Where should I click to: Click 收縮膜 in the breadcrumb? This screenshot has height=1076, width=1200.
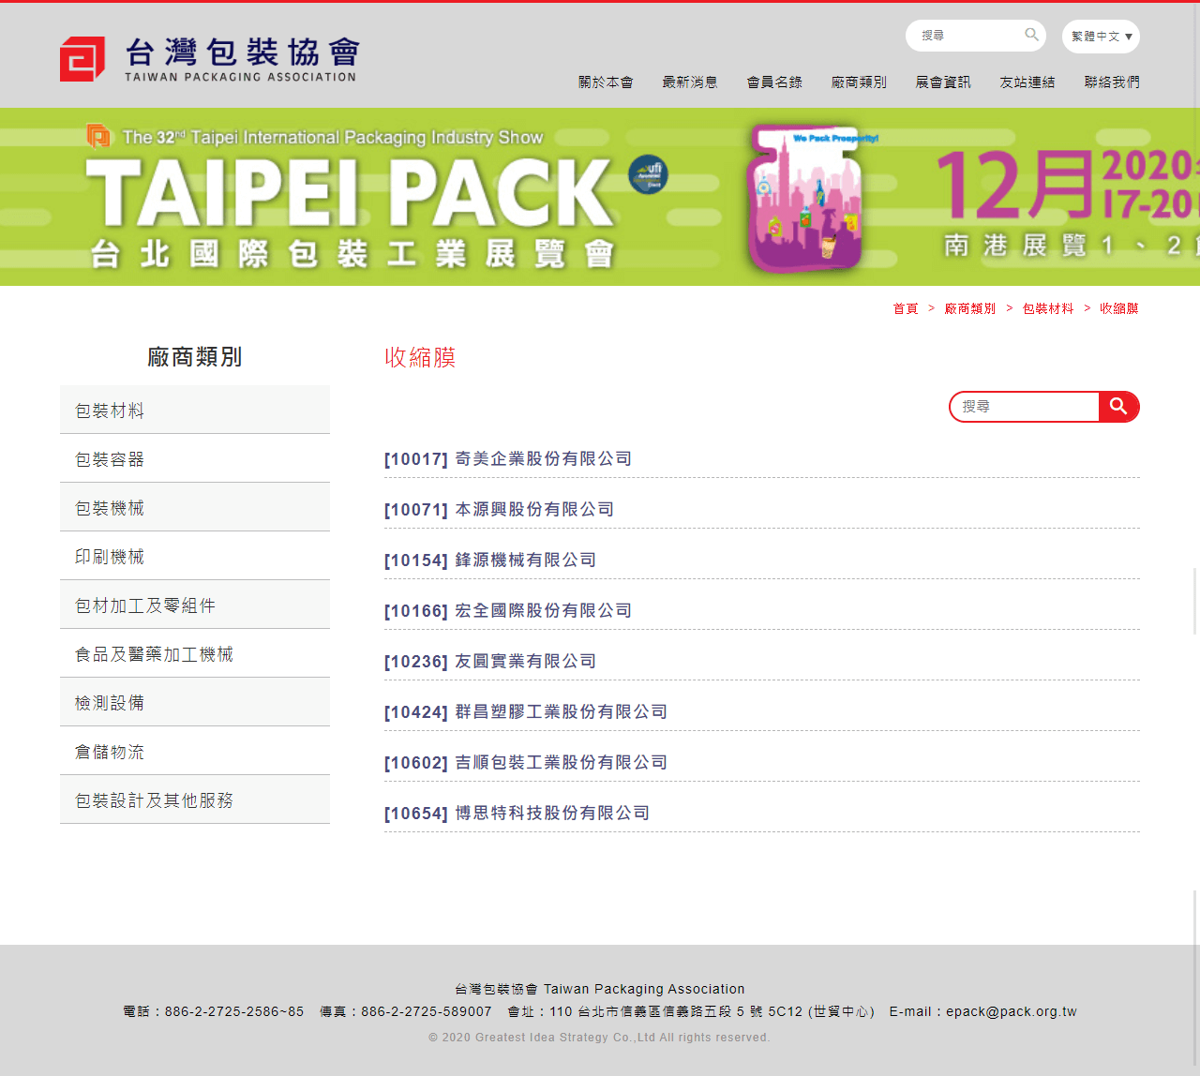point(1119,308)
